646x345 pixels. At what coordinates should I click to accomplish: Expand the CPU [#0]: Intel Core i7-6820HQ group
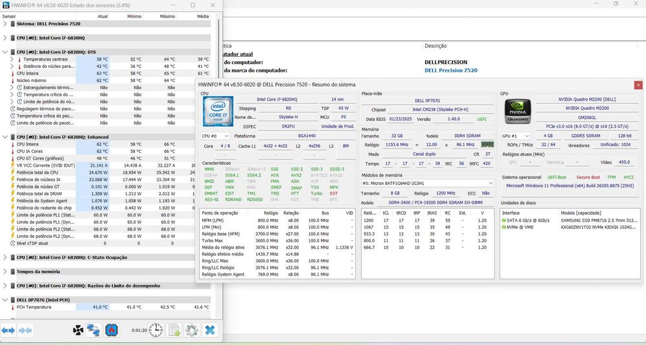[5, 38]
